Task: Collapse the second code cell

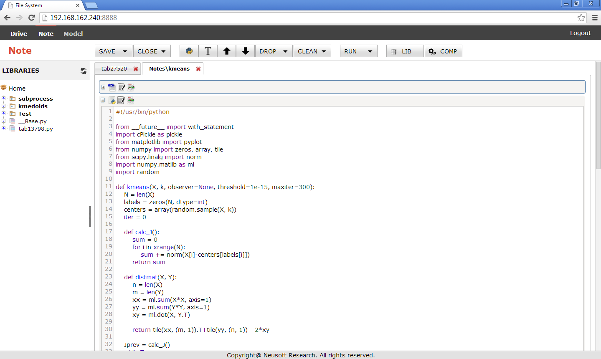Action: coord(103,100)
